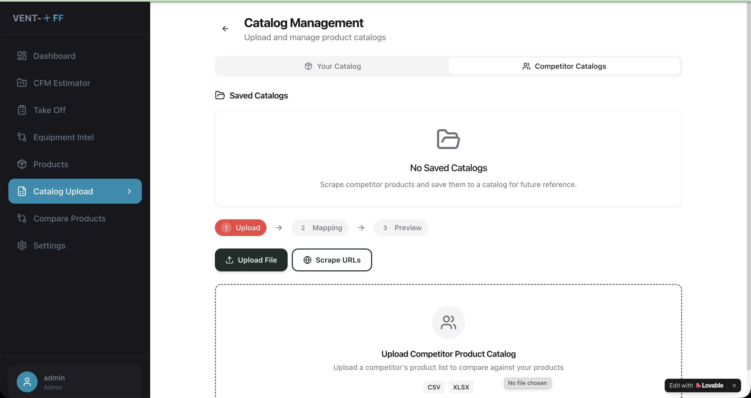Click the CFM Estimator folder icon

pos(22,83)
